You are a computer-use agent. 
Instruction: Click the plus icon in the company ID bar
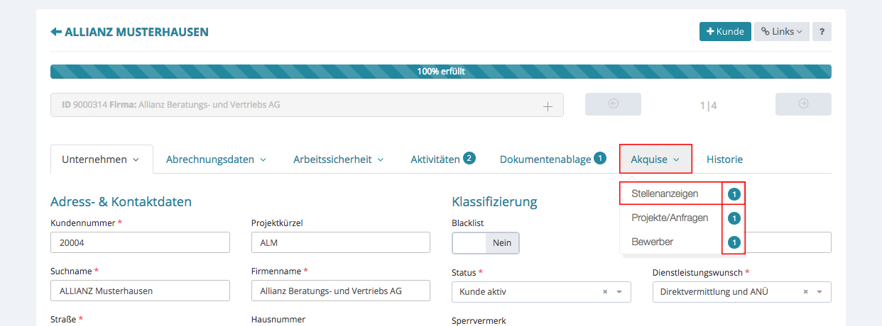pos(548,106)
